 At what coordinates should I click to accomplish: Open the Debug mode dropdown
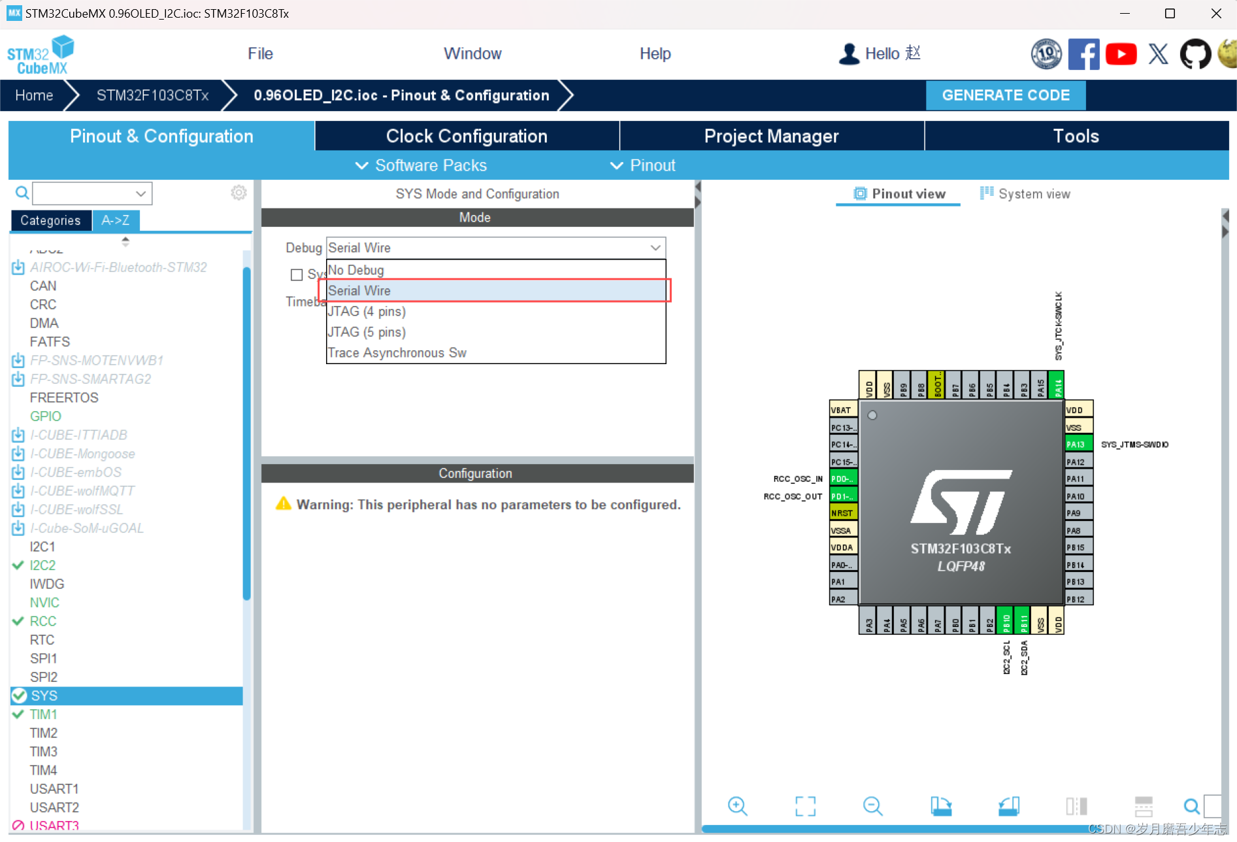[x=655, y=248]
